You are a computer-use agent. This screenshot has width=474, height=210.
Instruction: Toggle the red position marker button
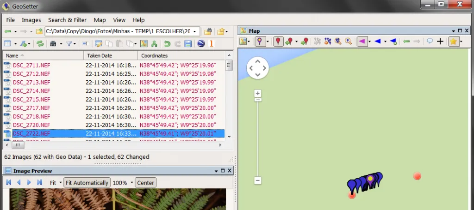(x=278, y=42)
